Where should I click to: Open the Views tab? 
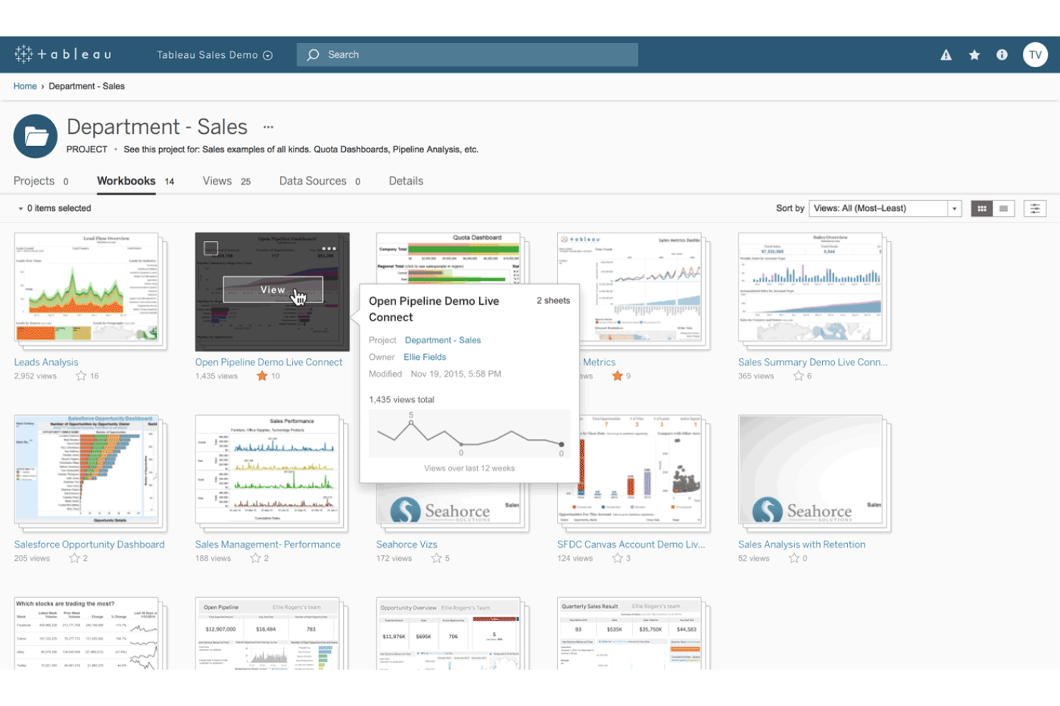tap(226, 181)
